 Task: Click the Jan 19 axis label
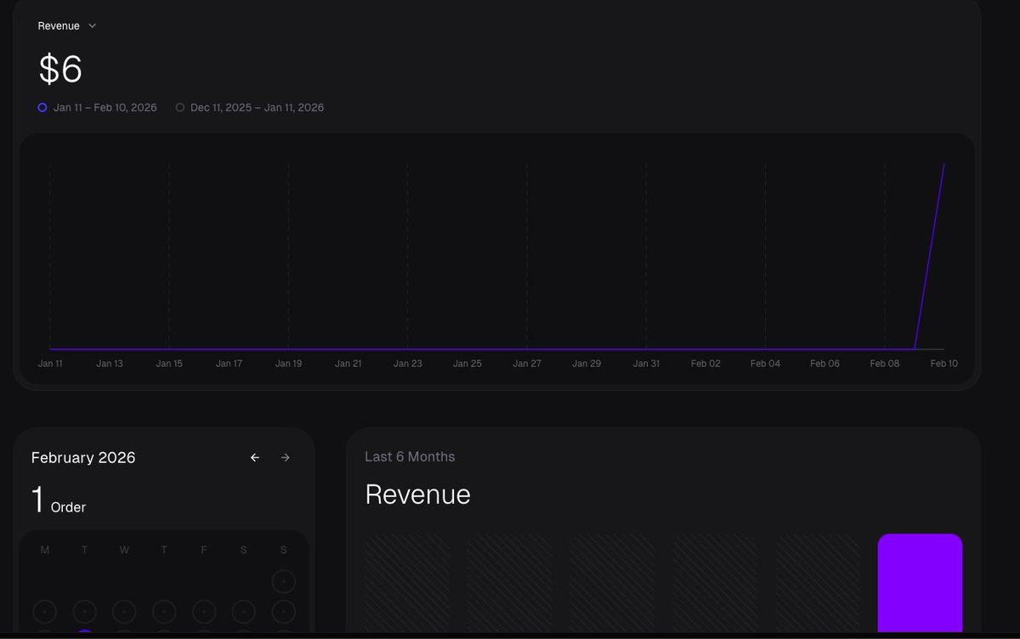[x=288, y=364]
